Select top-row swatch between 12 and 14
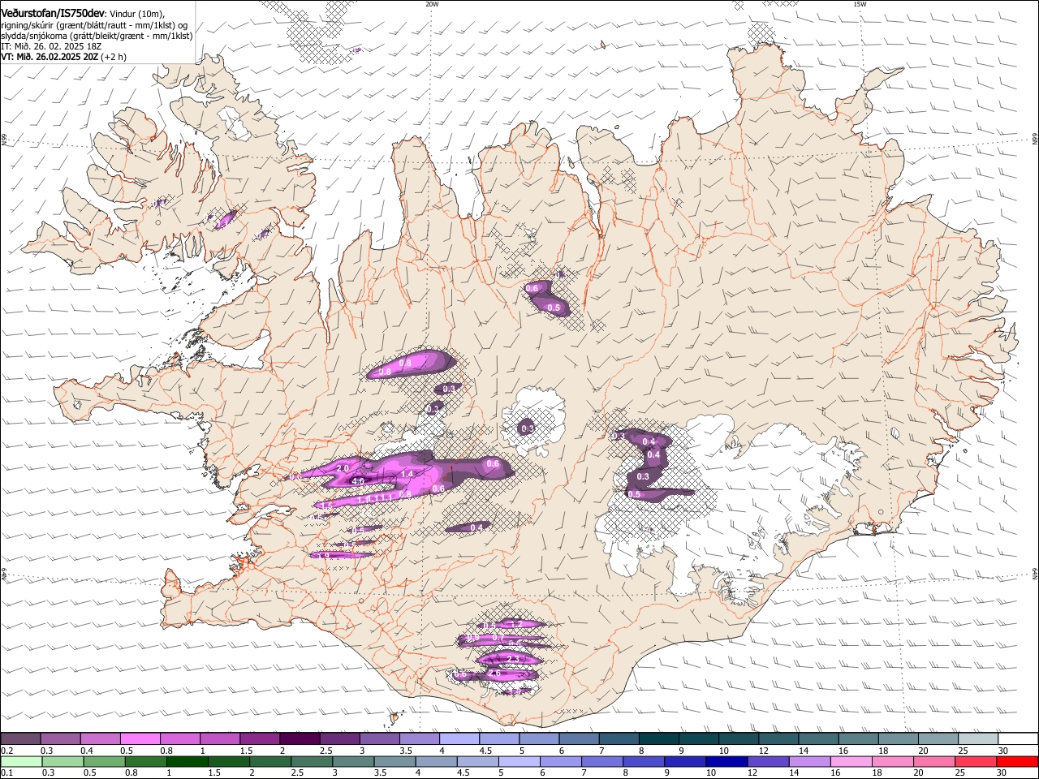 click(x=779, y=739)
